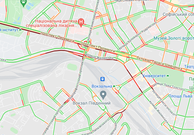Select the green paw zoo marker
Screen dimensions: 194x135
[x=23, y=3]
